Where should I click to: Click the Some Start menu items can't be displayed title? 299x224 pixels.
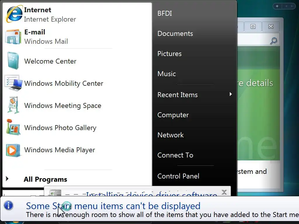tap(113, 206)
